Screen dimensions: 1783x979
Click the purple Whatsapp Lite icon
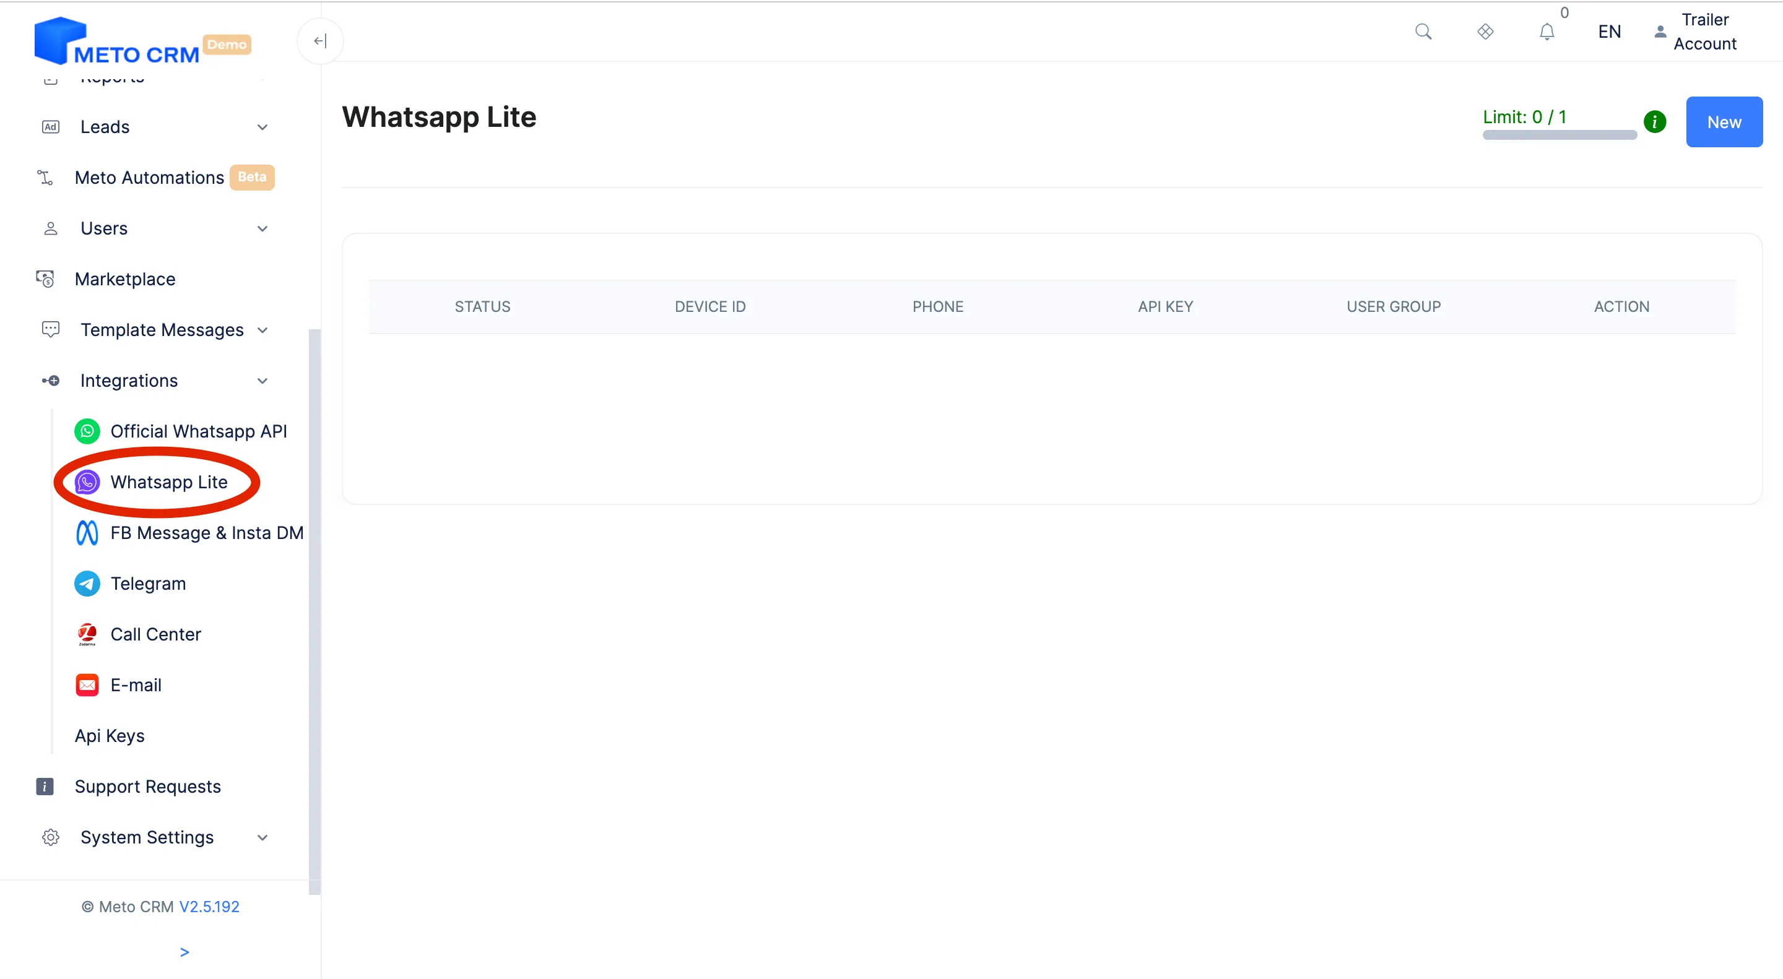[x=87, y=482]
